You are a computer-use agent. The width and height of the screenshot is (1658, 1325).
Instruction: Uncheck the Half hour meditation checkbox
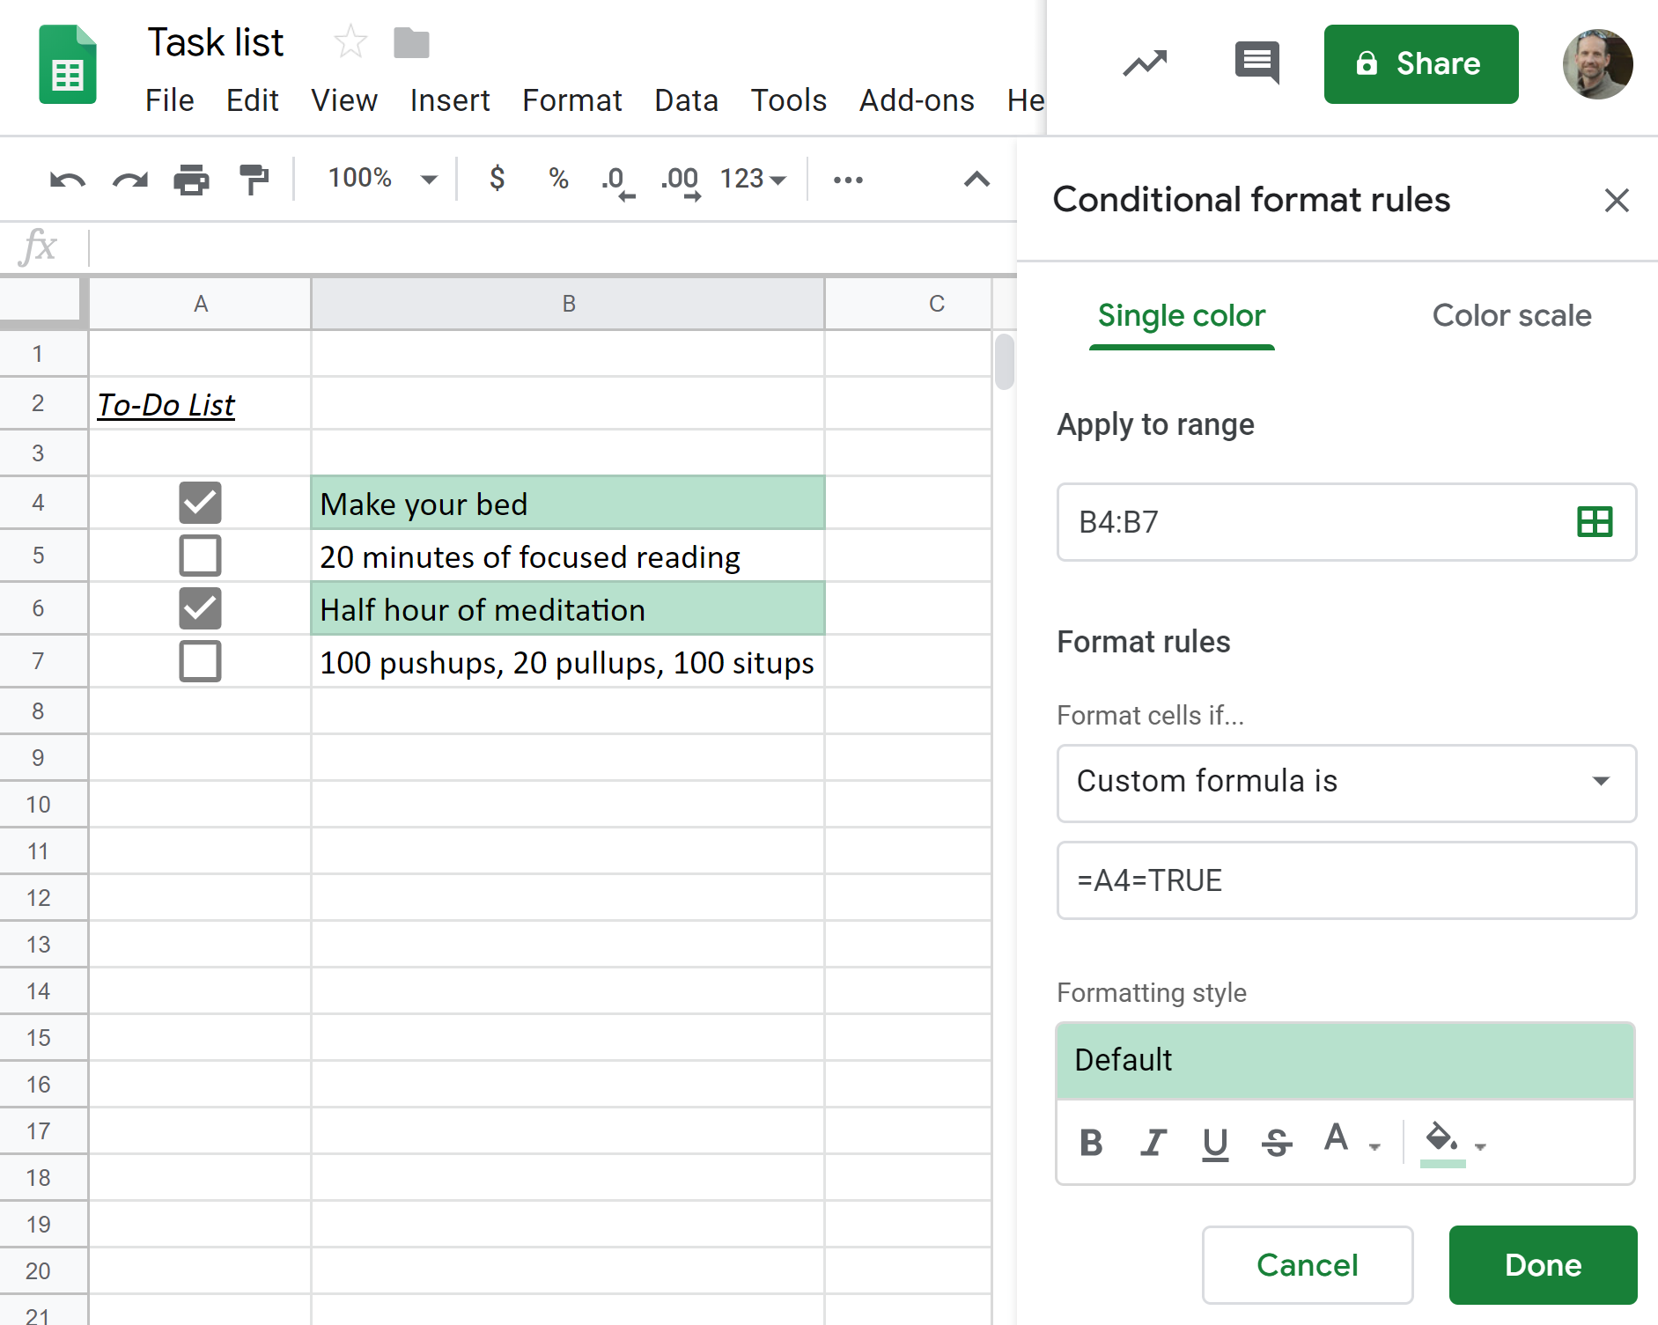click(200, 608)
